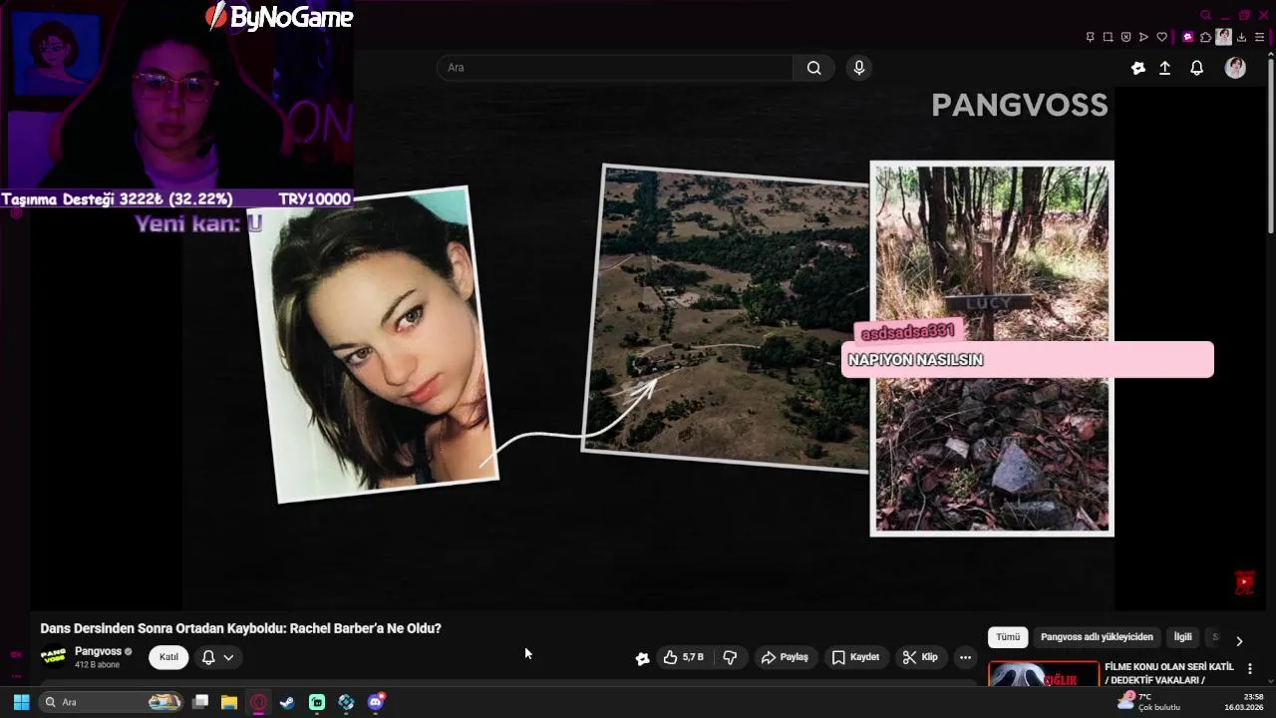Click the YouTube search input field
The image size is (1276, 718).
point(615,68)
